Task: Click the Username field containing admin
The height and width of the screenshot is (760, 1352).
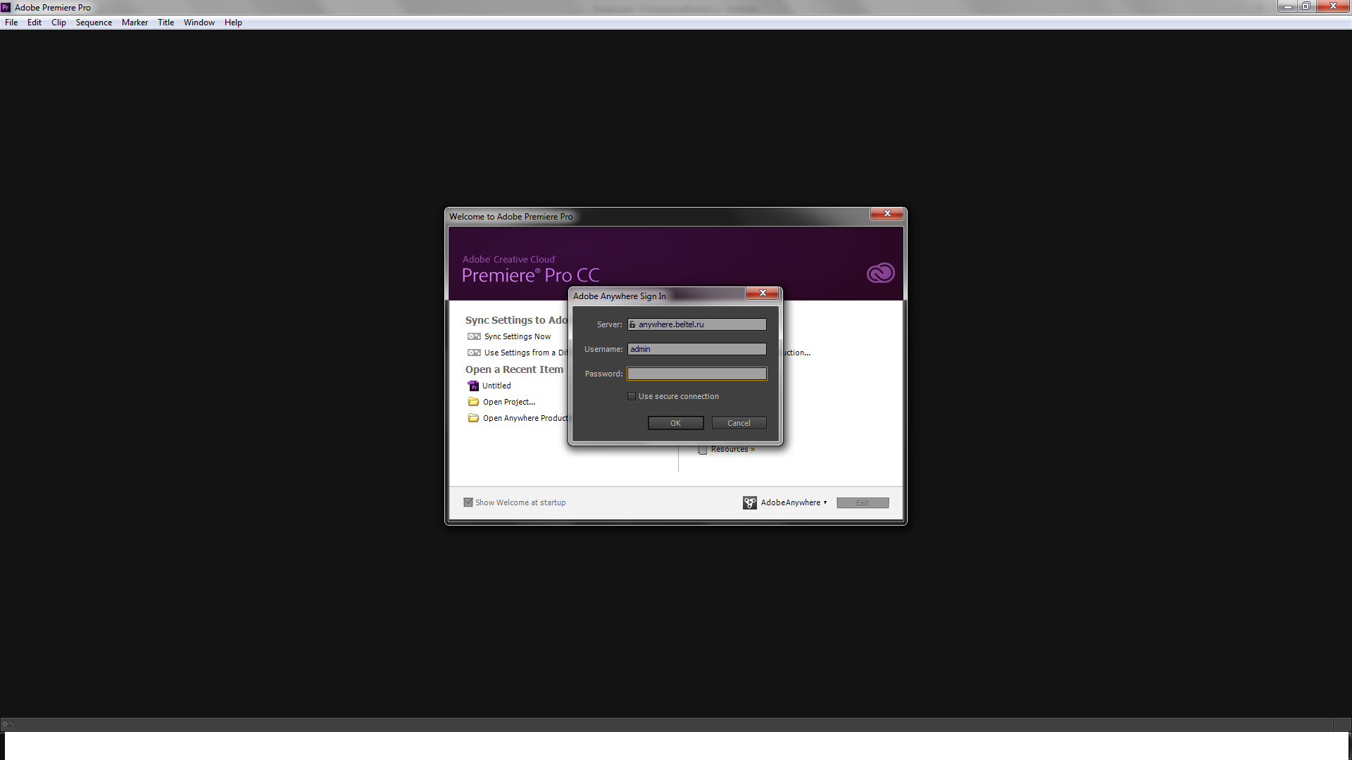Action: pos(696,349)
